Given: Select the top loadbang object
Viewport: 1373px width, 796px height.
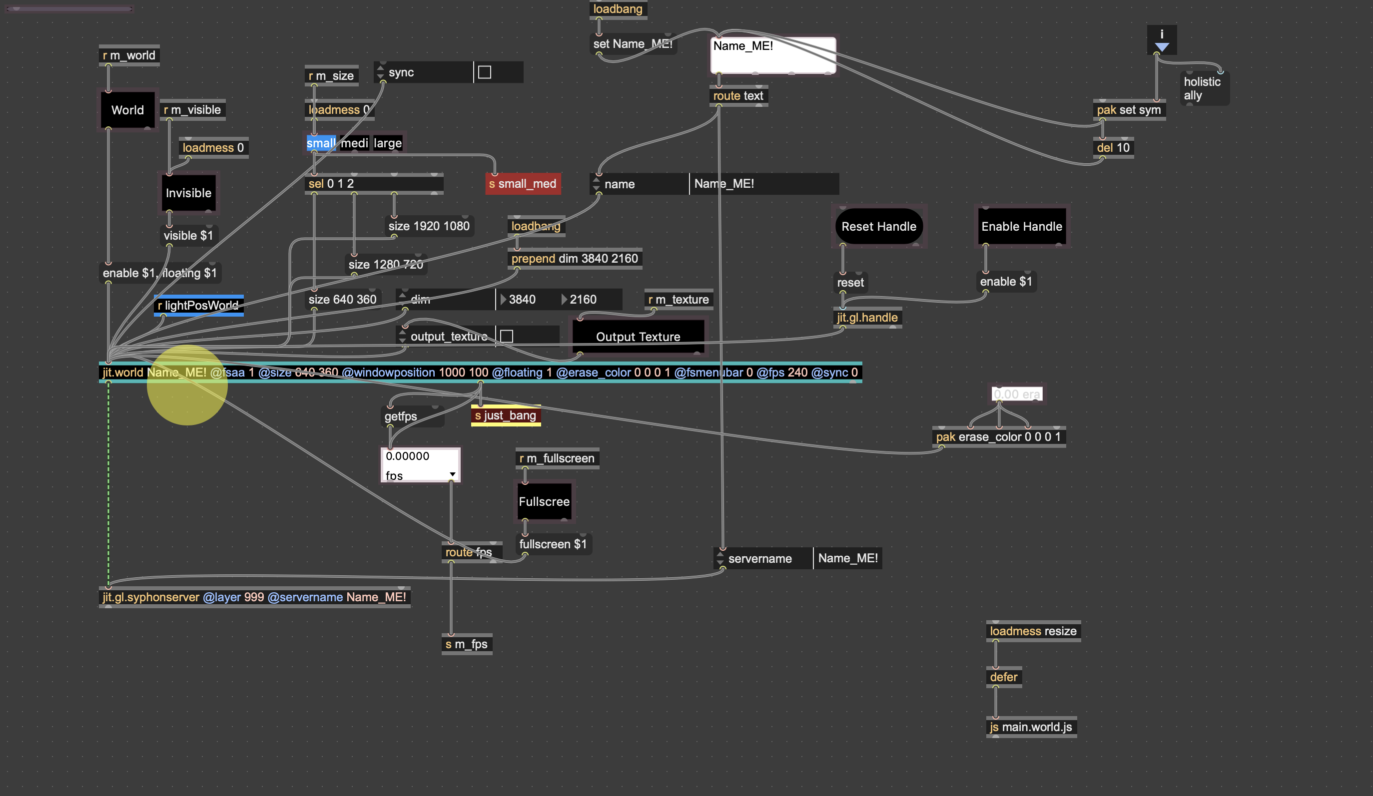Looking at the screenshot, I should [618, 9].
